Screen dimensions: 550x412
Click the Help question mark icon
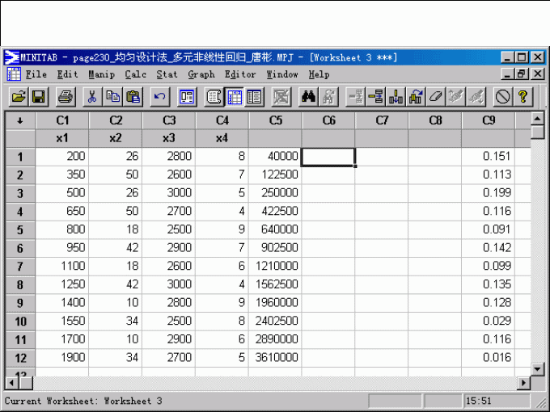[x=523, y=97]
